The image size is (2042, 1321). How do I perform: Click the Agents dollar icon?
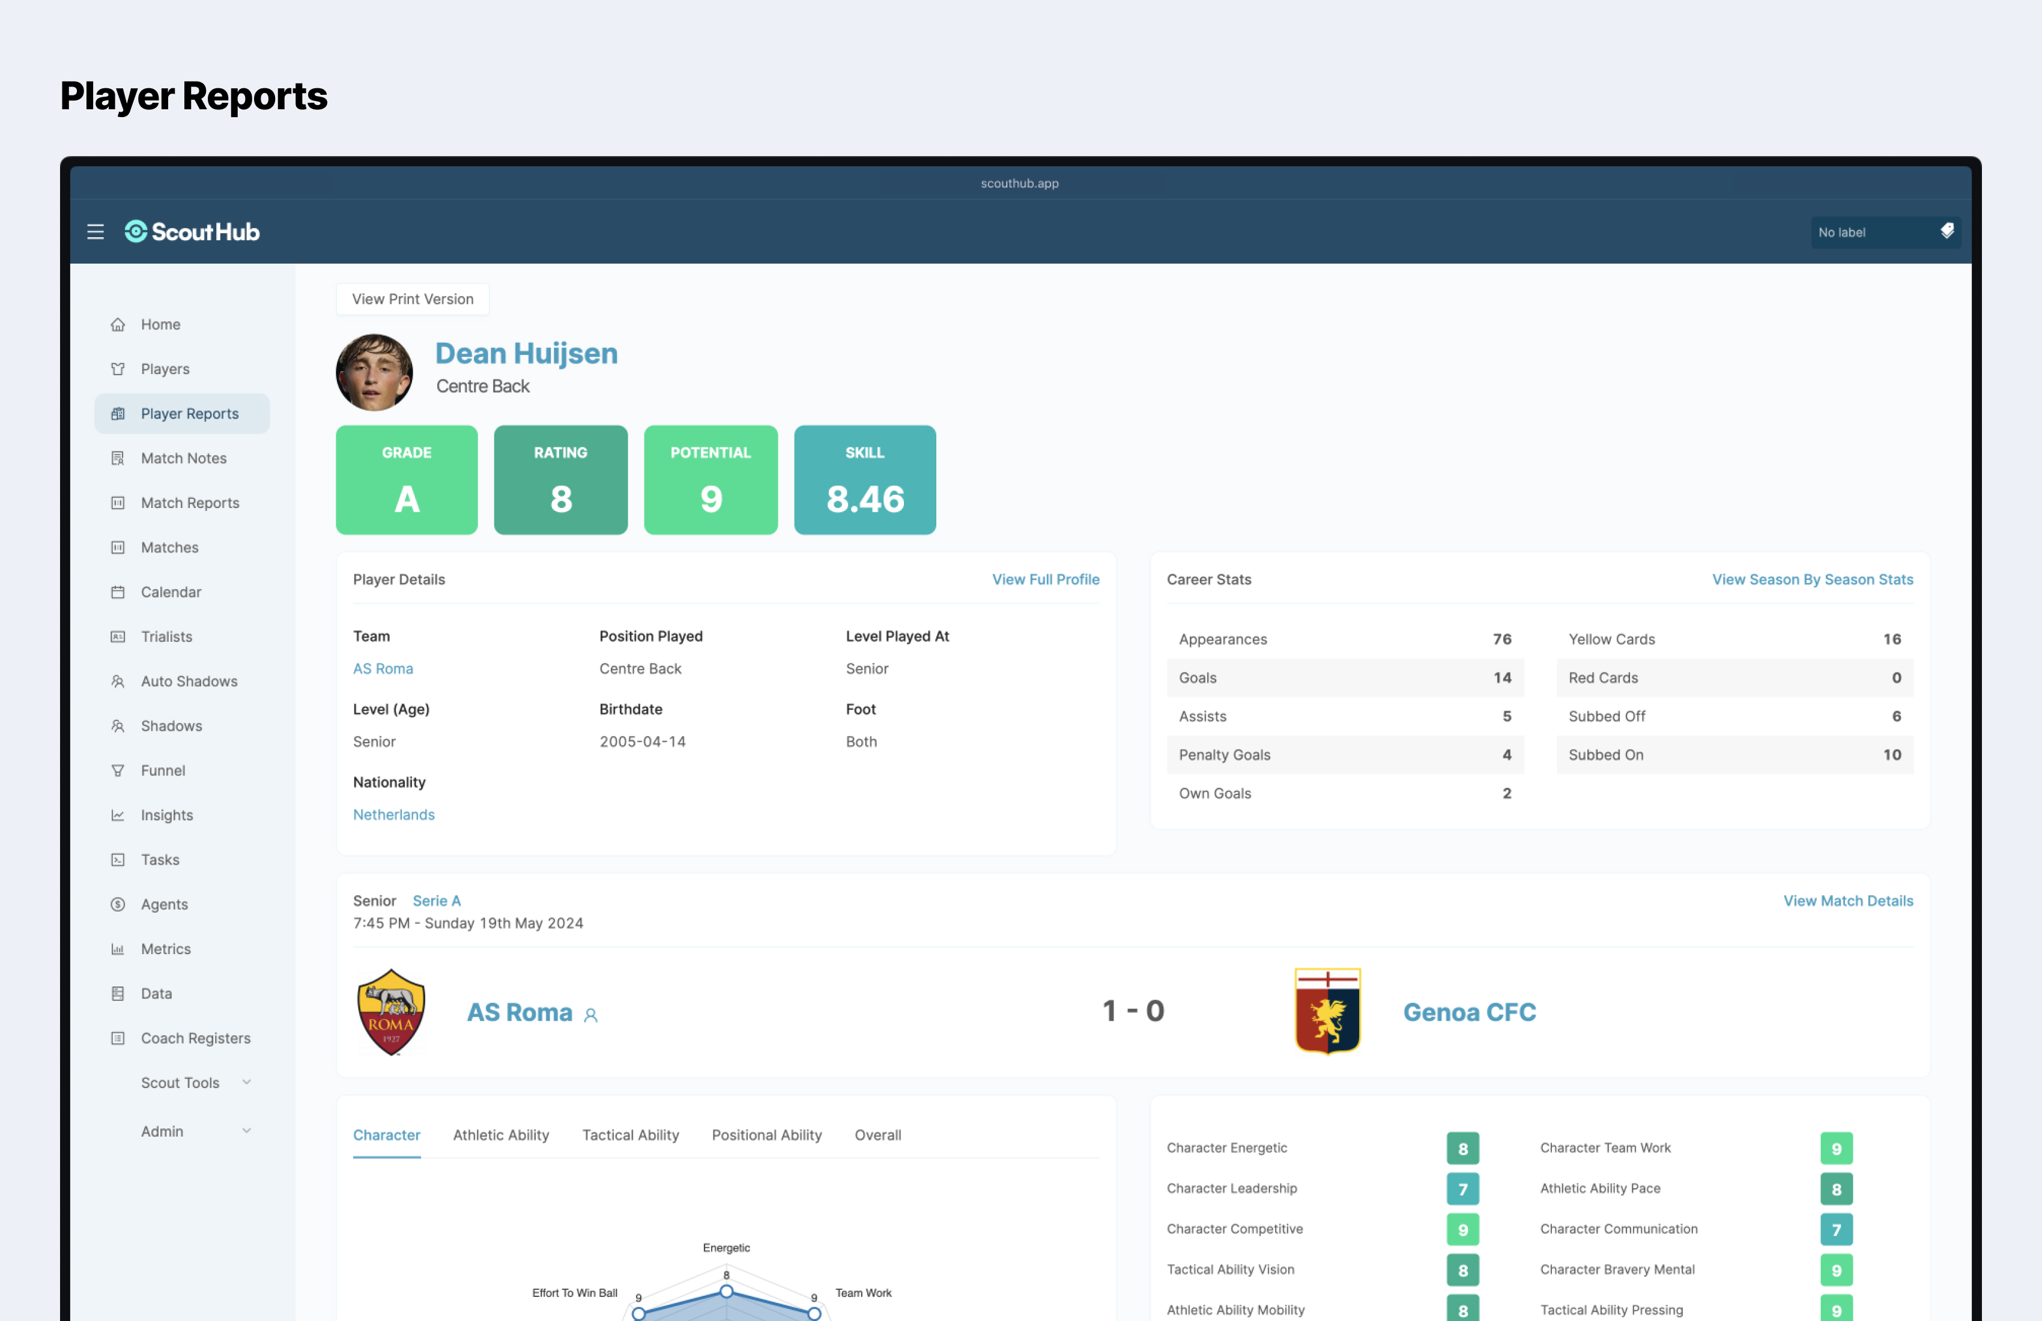(118, 904)
